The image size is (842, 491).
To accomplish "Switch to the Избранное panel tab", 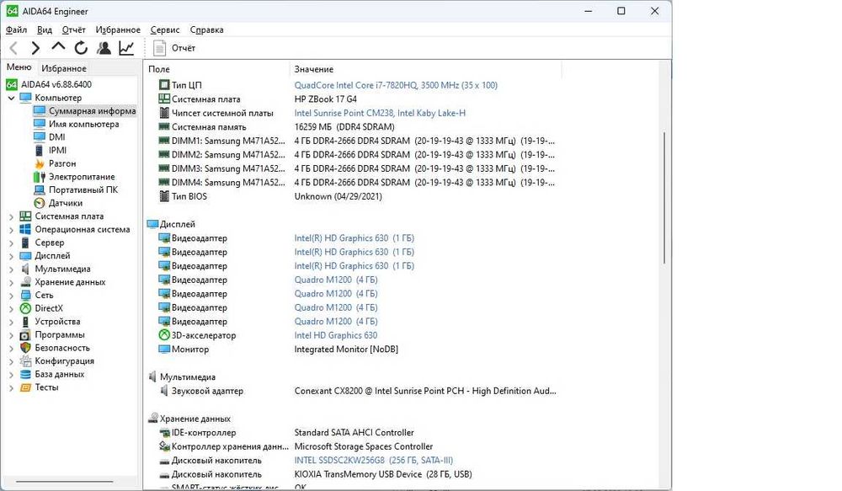I will pos(64,68).
